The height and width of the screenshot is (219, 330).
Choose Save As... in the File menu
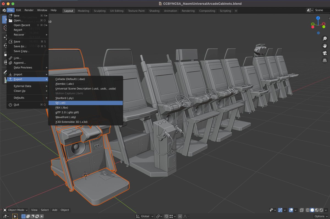(x=28, y=46)
